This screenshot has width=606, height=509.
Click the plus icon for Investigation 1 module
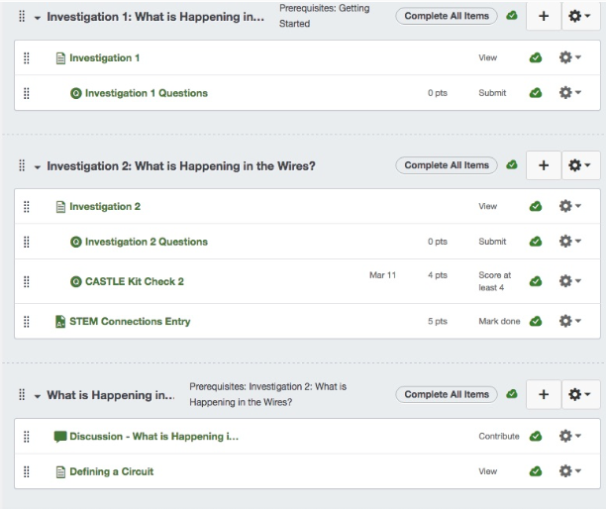tap(544, 17)
